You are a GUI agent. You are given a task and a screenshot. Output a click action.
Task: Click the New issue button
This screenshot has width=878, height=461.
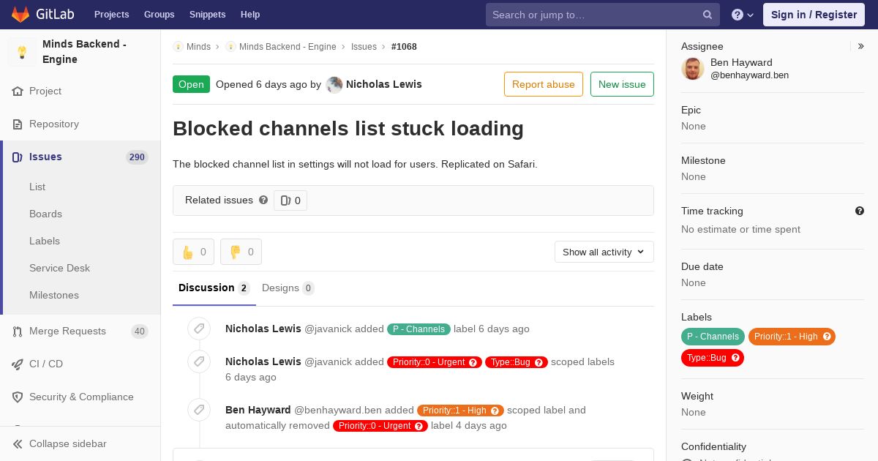click(x=622, y=84)
